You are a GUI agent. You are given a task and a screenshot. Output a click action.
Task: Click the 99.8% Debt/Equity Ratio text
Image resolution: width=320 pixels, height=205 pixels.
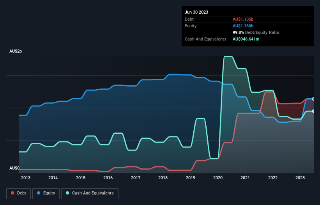pos(256,32)
